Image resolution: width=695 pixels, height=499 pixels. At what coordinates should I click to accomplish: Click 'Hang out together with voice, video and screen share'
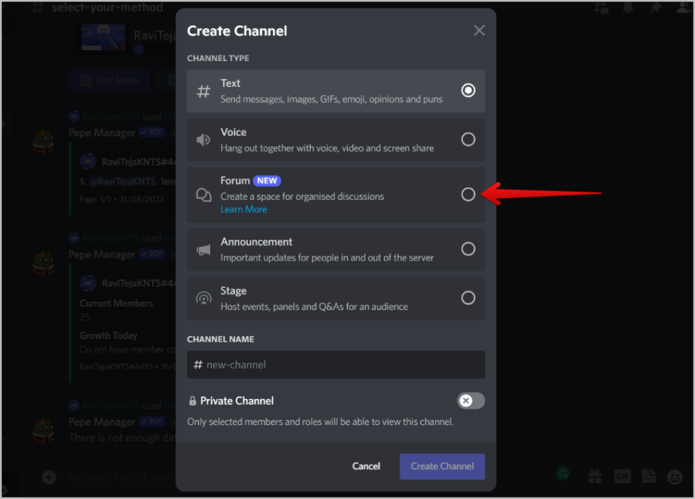[x=327, y=148]
